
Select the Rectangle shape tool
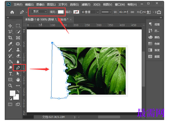(x=10, y=80)
